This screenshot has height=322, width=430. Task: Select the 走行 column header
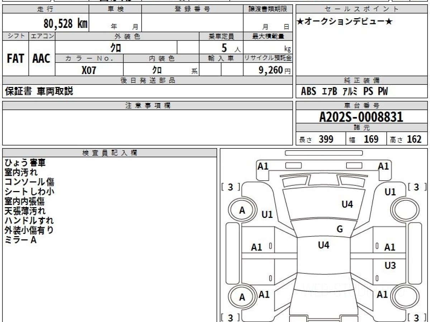[46, 9]
